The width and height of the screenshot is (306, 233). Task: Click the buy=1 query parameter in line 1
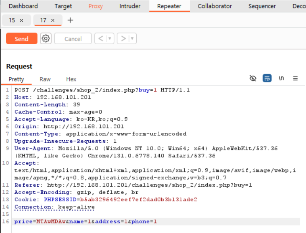[148, 90]
